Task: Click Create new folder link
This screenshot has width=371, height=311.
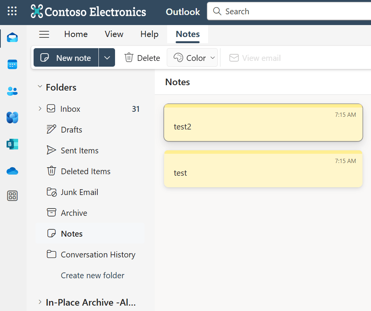Action: click(x=93, y=276)
